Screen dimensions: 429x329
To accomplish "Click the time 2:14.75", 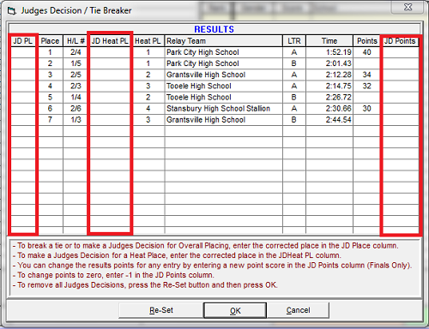I will point(339,86).
